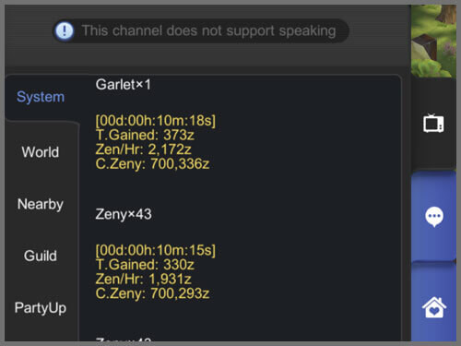Click the 10m:18s timestamp log entry
The width and height of the screenshot is (461, 346).
coord(156,120)
